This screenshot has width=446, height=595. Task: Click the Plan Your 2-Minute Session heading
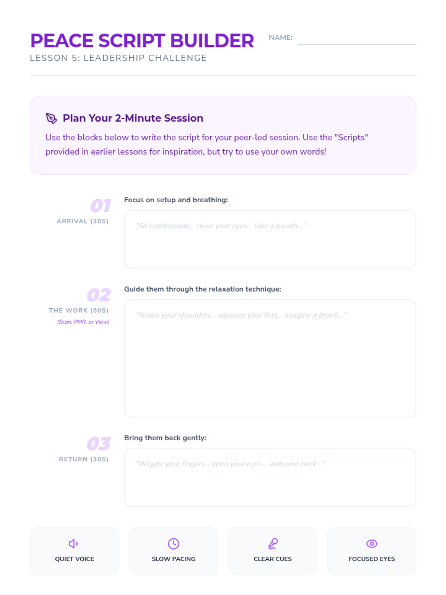click(133, 118)
